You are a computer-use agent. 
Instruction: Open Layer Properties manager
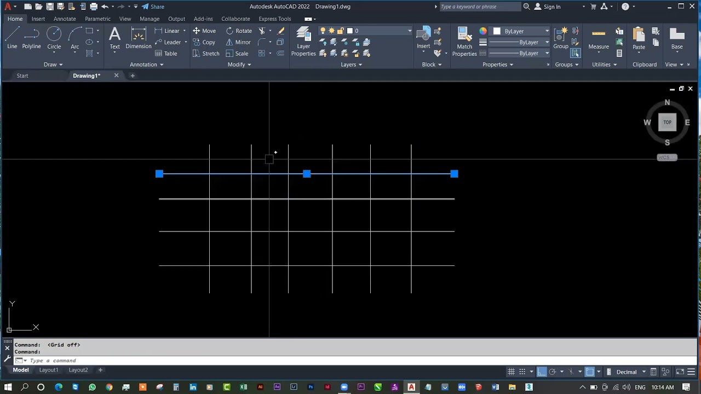click(303, 42)
